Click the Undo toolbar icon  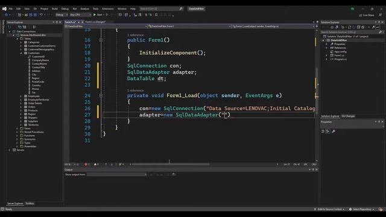(x=41, y=14)
